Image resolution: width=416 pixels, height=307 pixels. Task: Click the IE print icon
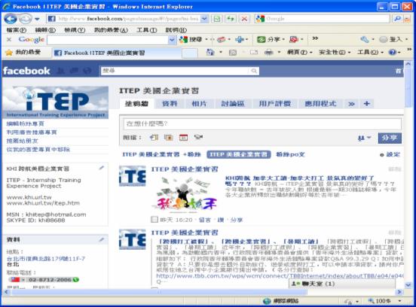[x=268, y=53]
